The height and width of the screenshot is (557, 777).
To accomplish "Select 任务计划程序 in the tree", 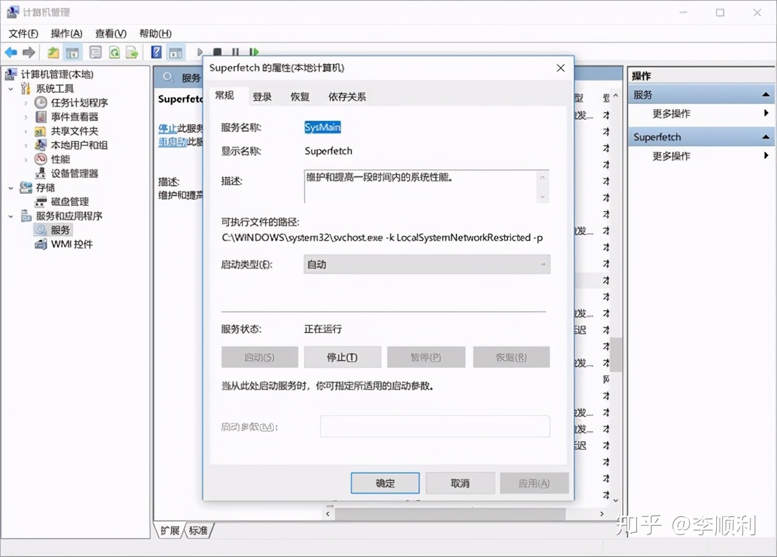I will tap(79, 103).
